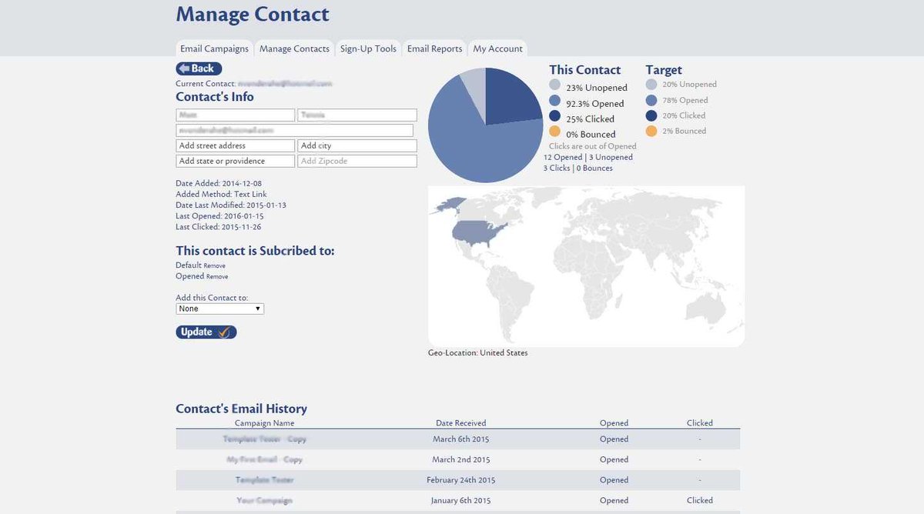
Task: Click the campaign name in January 6th row
Action: [265, 500]
